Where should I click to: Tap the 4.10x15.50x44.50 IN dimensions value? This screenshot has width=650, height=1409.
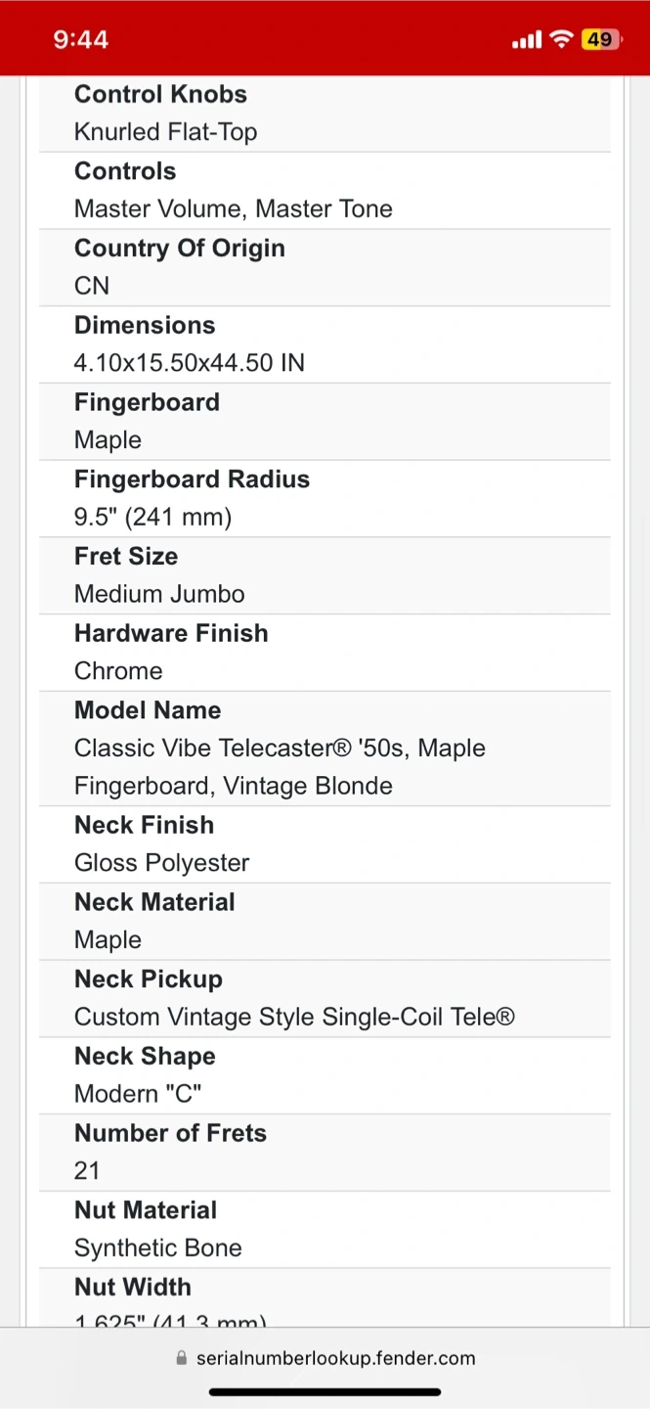coord(190,363)
